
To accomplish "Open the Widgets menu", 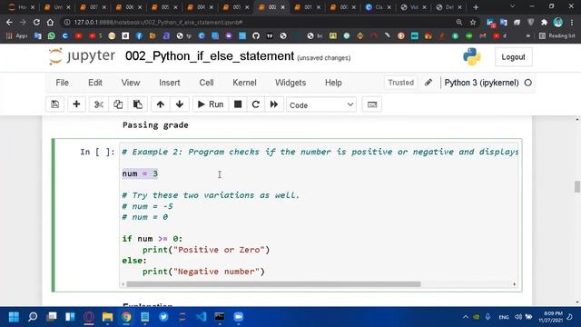I will pyautogui.click(x=290, y=83).
